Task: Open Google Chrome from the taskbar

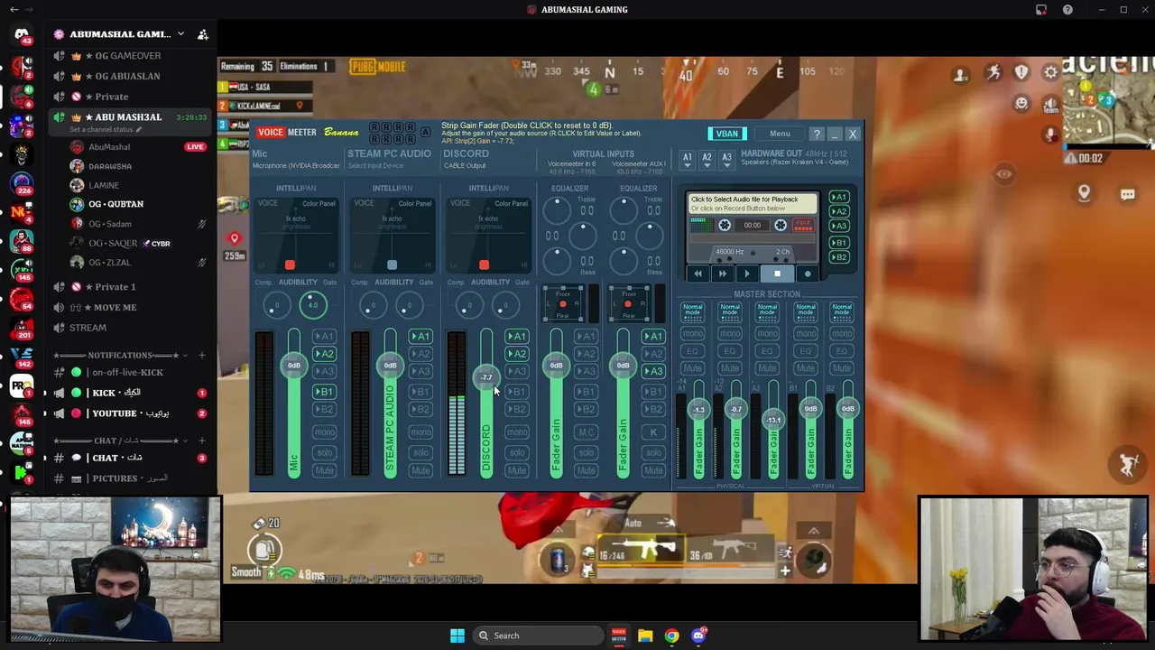Action: [x=671, y=636]
